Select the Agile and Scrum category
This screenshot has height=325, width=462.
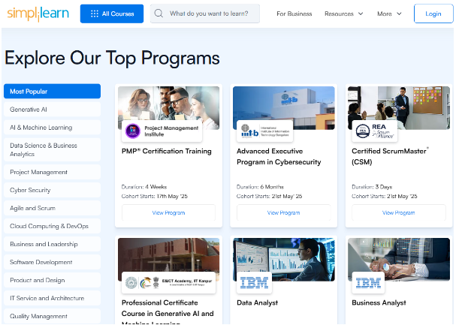pos(52,208)
